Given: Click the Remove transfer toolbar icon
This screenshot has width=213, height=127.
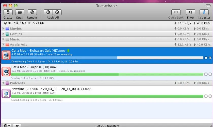Looking at the screenshot, I should (x=32, y=12).
